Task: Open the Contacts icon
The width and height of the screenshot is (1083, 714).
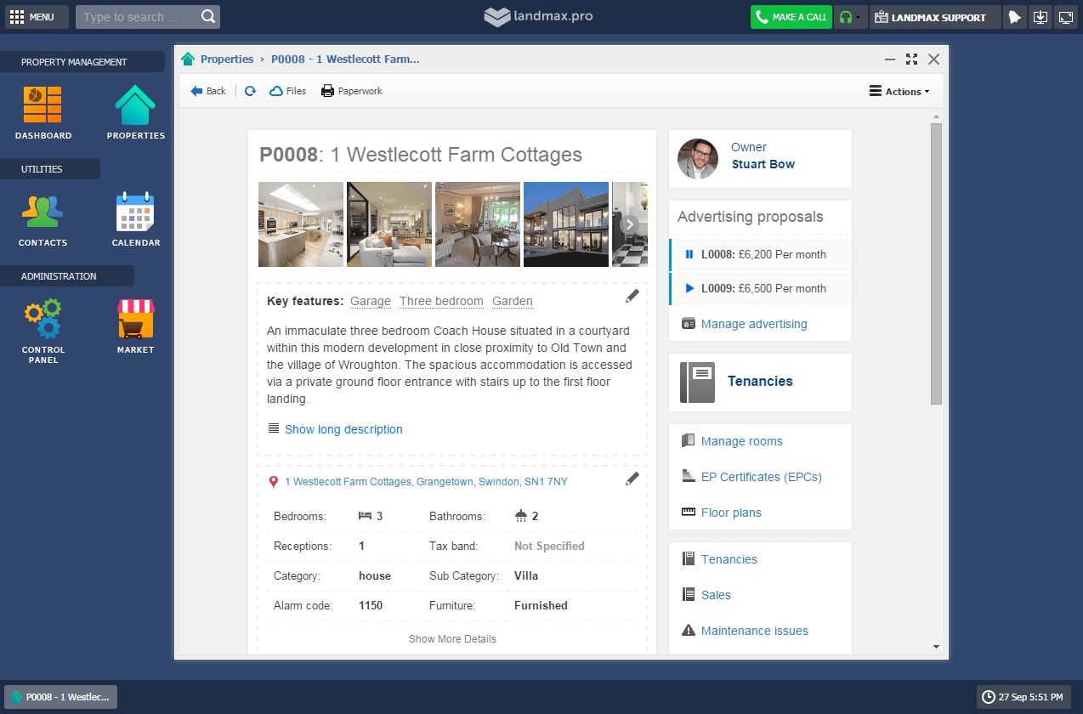Action: (43, 212)
